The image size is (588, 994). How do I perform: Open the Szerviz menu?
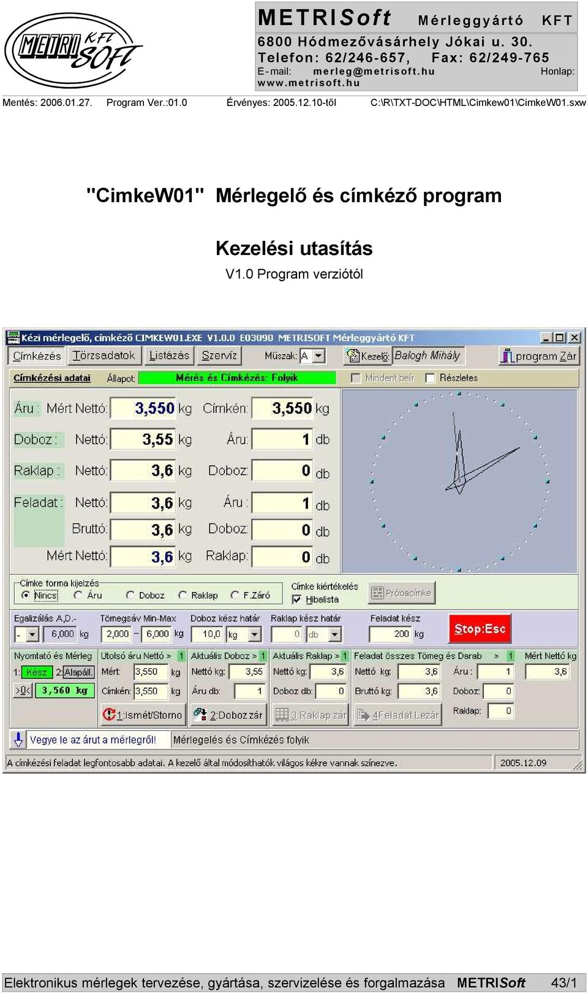click(x=219, y=355)
